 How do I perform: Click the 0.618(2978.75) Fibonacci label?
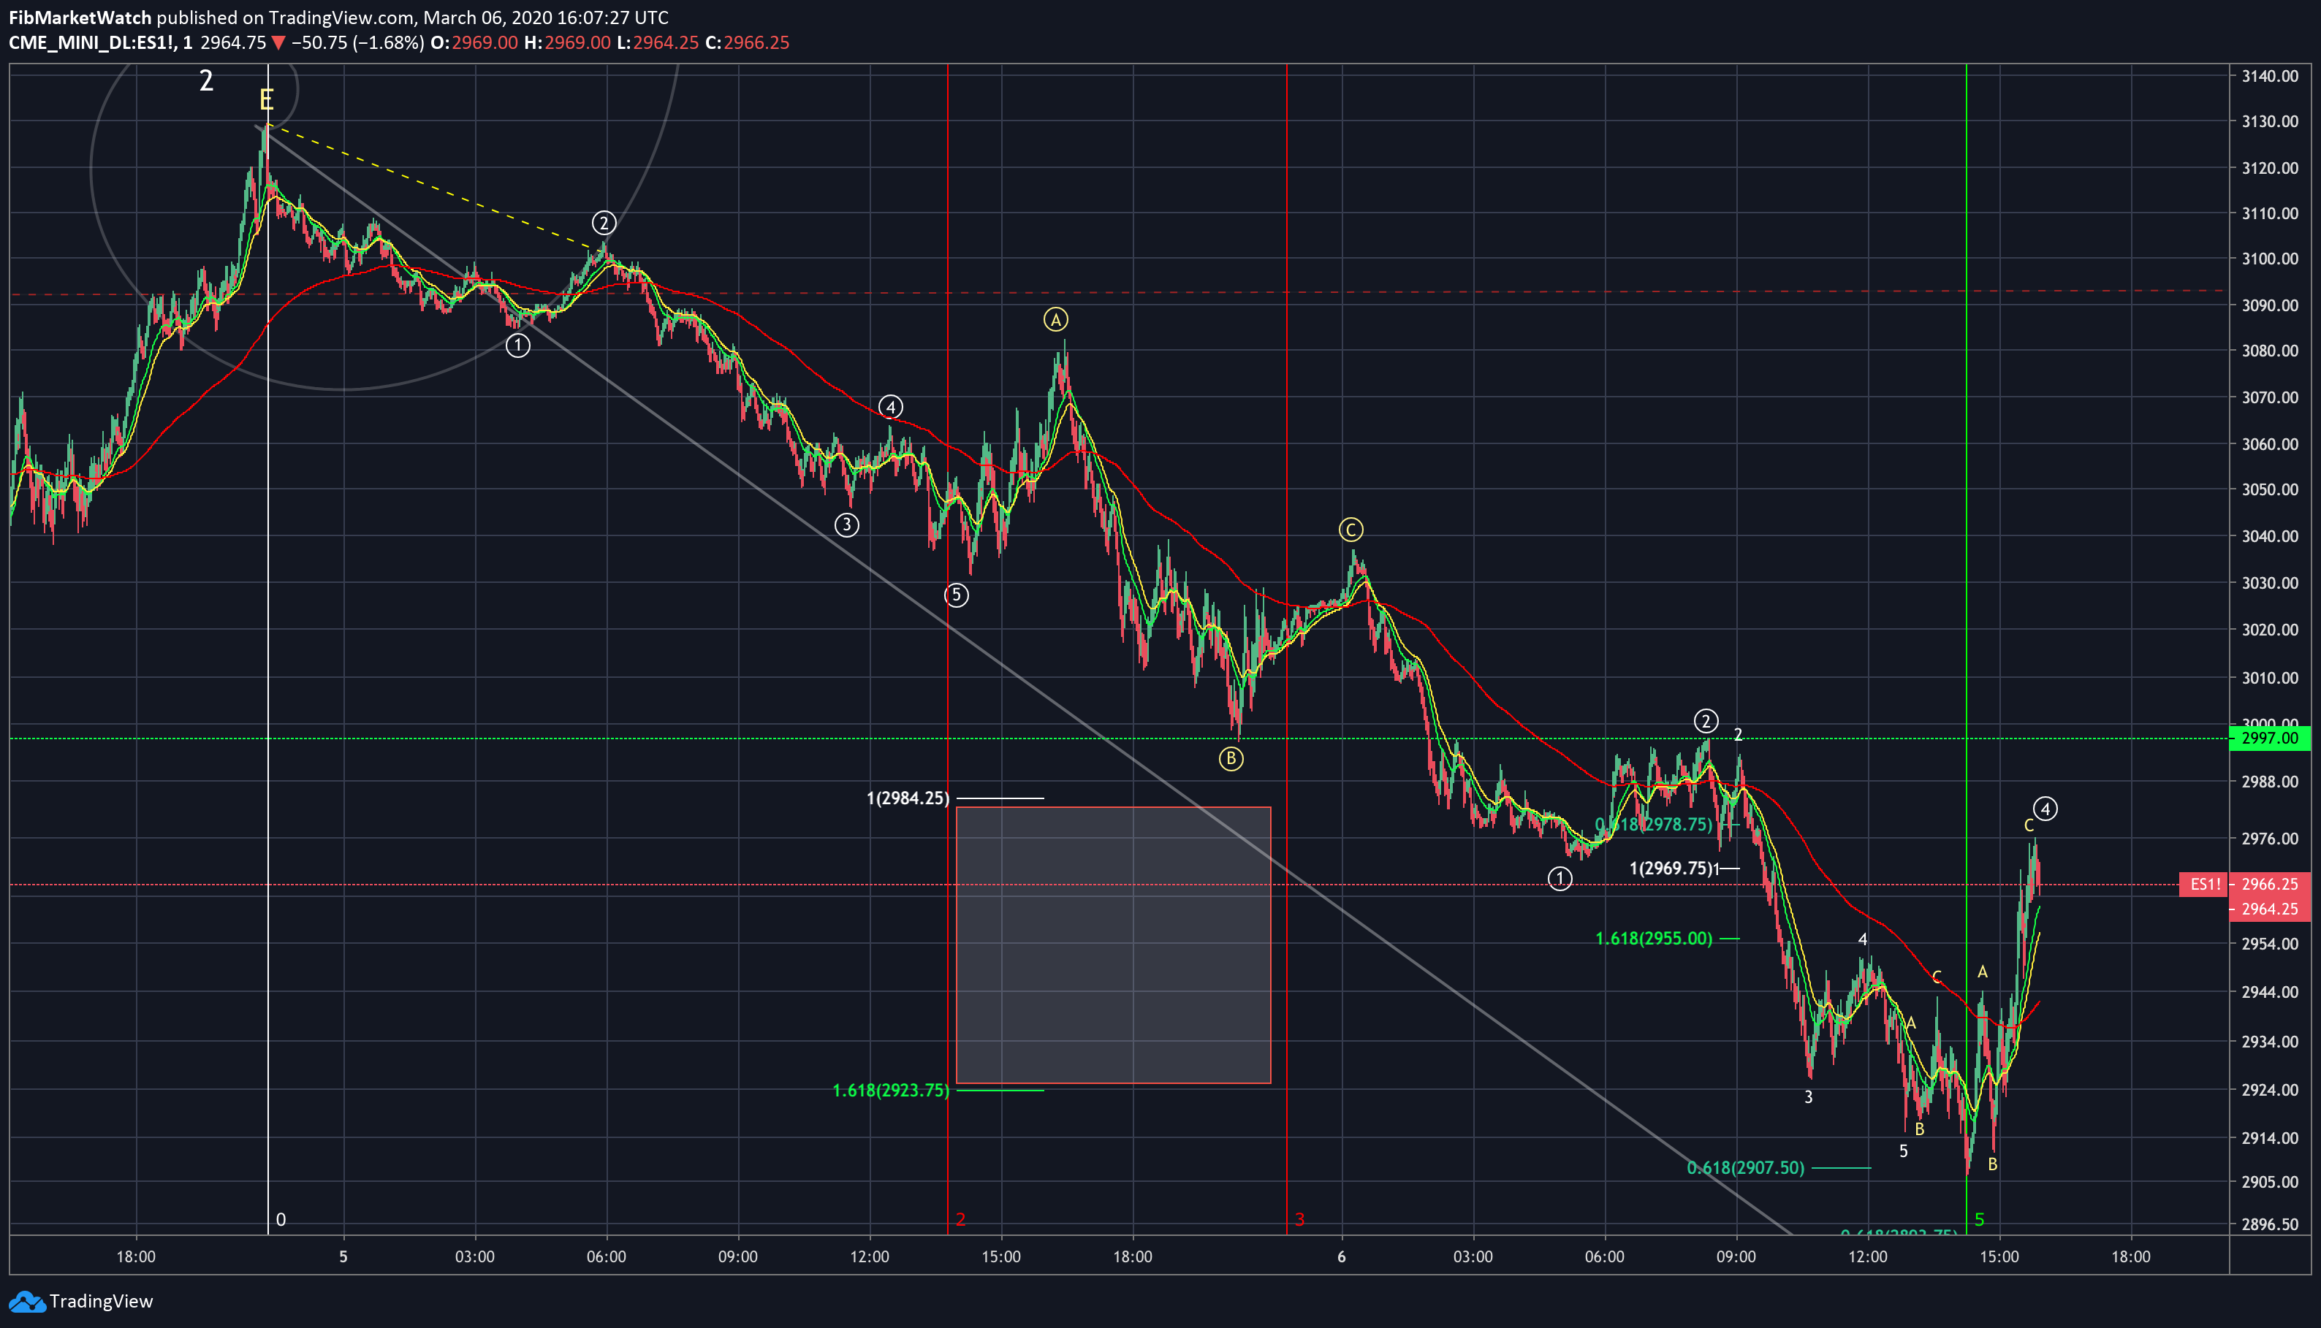click(1653, 825)
